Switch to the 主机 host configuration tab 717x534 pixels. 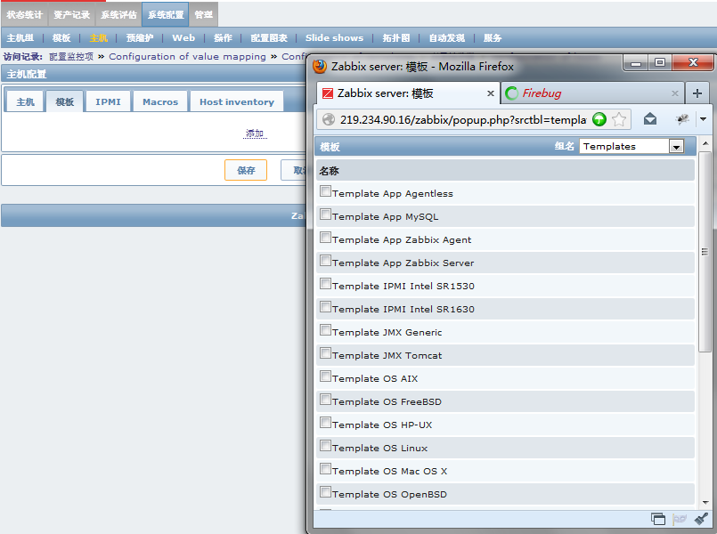(25, 101)
